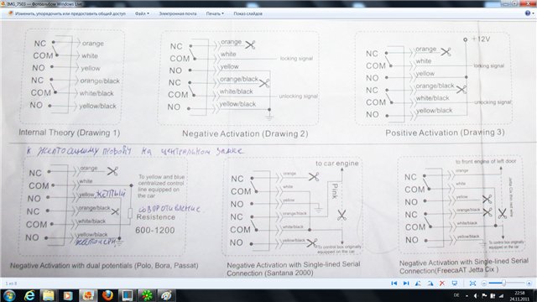The image size is (537, 302).
Task: Open the Файл dropdown menu
Action: tap(142, 13)
